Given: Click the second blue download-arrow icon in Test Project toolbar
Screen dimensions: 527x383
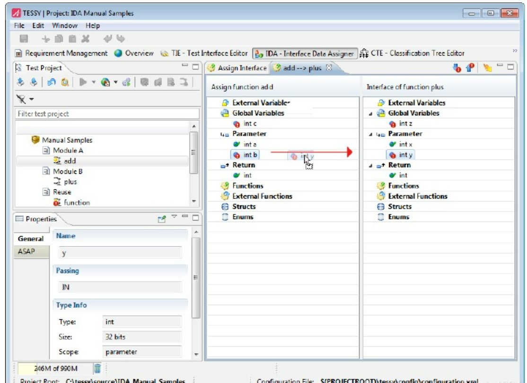Looking at the screenshot, I should [34, 82].
